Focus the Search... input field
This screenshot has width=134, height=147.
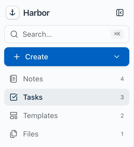(67, 34)
